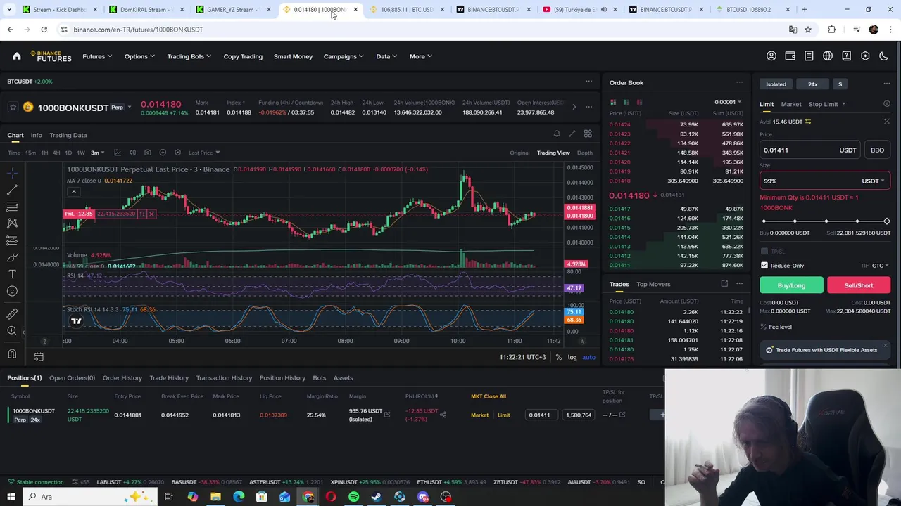Select the crosshair cursor tool
Image resolution: width=901 pixels, height=506 pixels.
tap(12, 173)
